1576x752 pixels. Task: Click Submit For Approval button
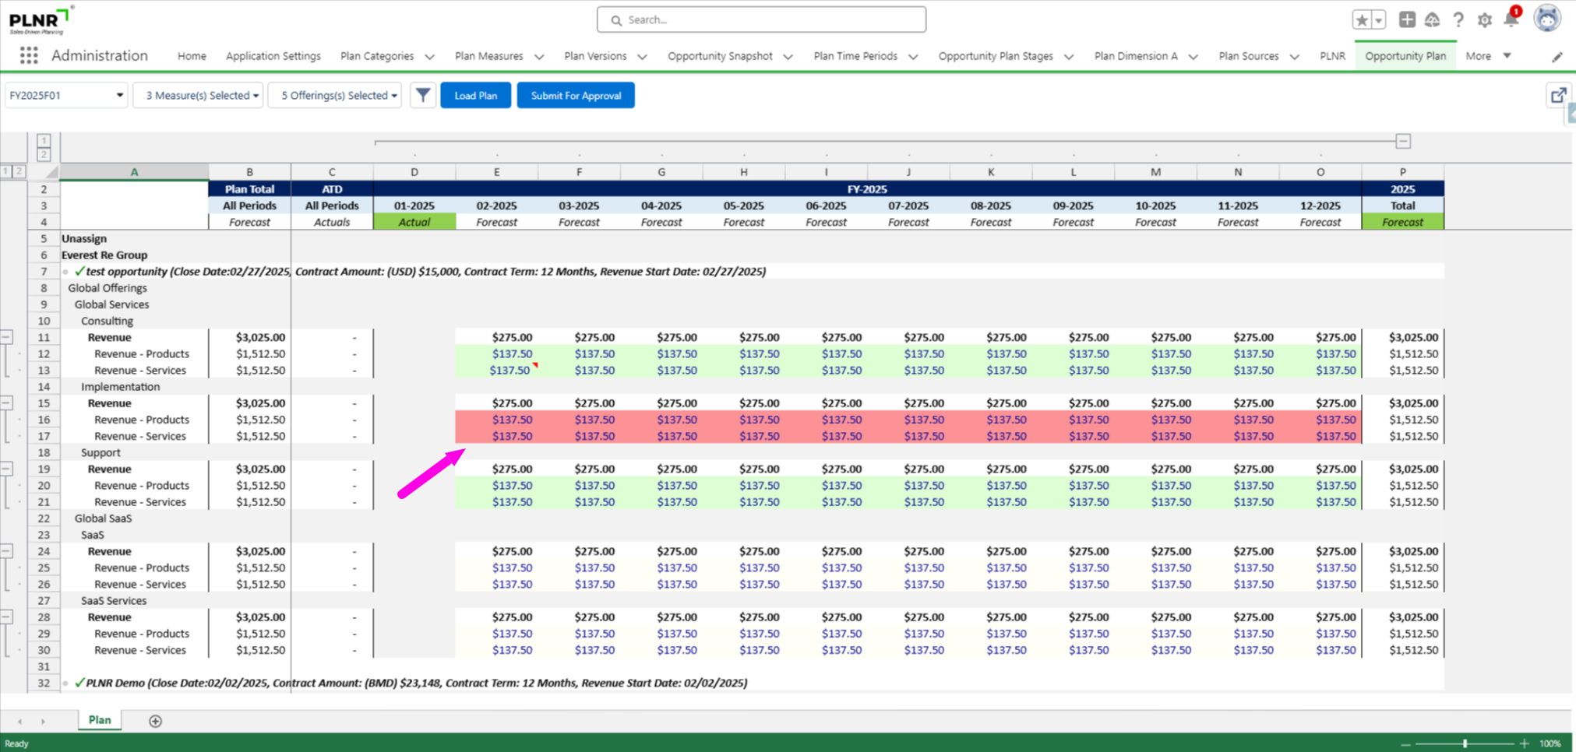point(576,95)
